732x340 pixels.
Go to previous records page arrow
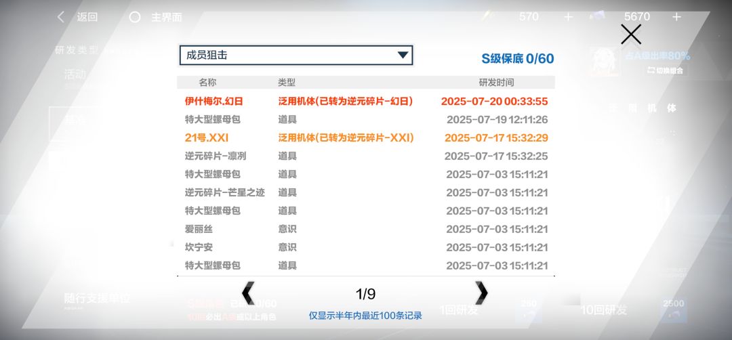[248, 293]
